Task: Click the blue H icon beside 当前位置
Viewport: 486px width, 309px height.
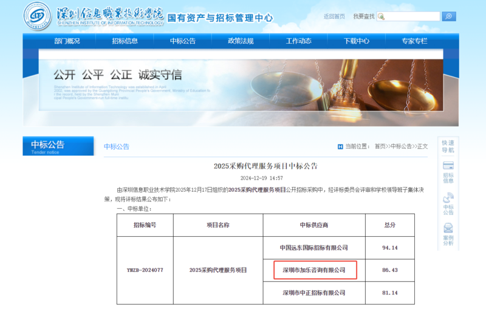Action: 340,146
